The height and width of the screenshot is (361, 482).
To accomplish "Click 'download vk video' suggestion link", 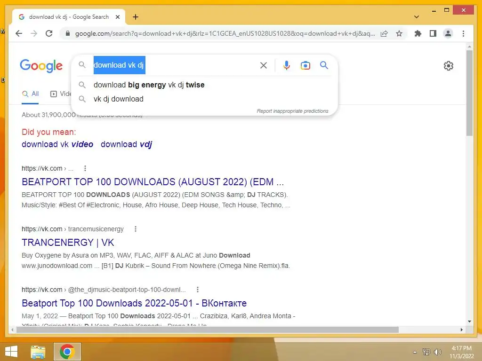I will tap(57, 144).
